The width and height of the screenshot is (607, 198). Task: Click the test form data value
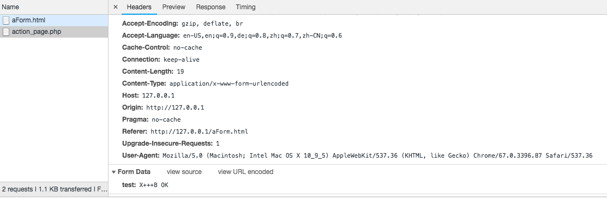click(x=154, y=185)
